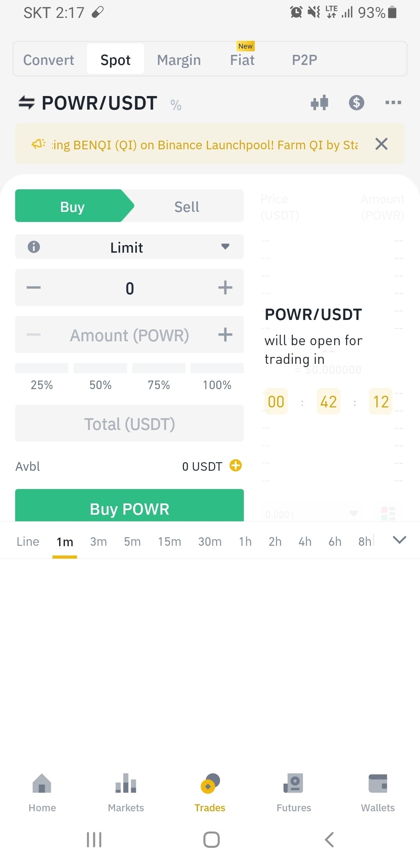Expand more chart interval options

[399, 540]
